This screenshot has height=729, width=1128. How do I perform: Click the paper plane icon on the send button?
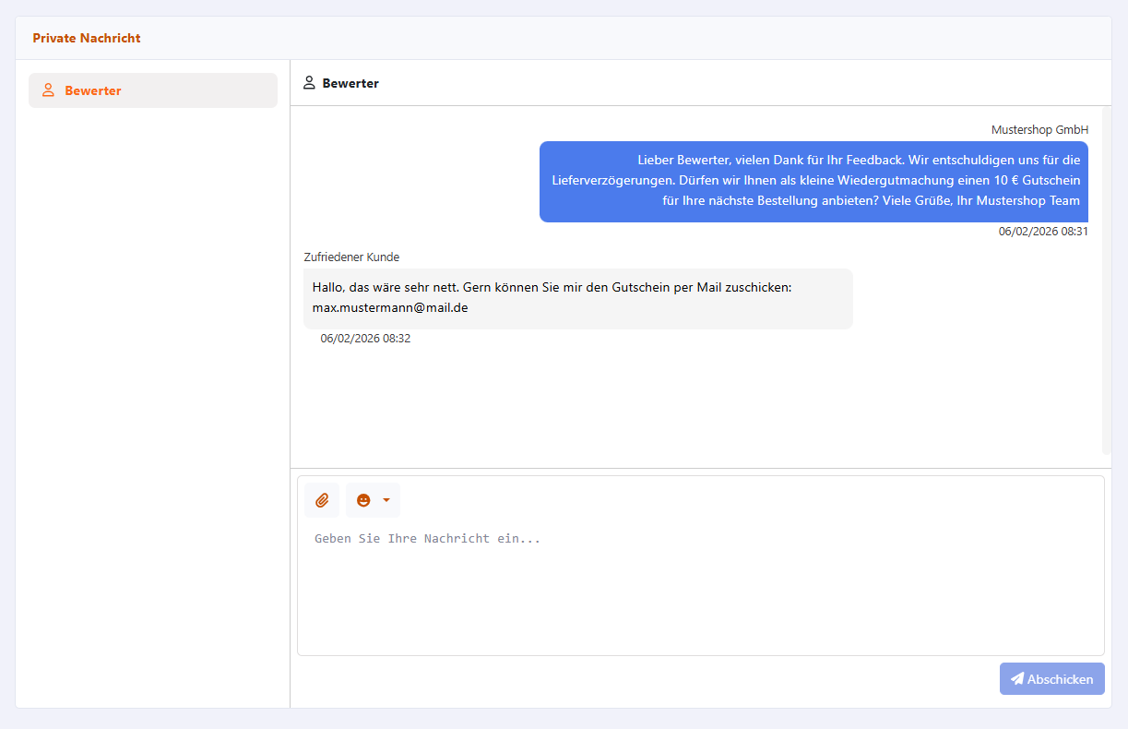pyautogui.click(x=1016, y=678)
